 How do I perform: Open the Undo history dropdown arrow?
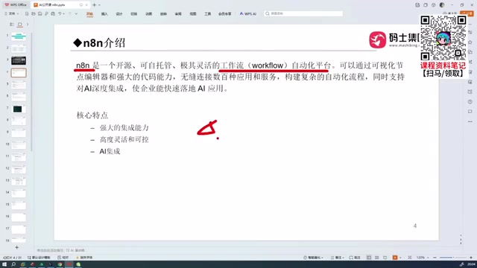point(64,13)
